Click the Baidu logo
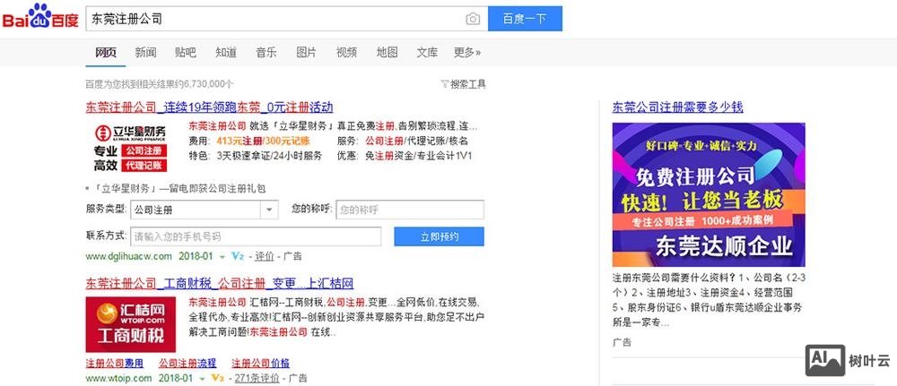Viewport: 897px width, 386px height. point(40,16)
